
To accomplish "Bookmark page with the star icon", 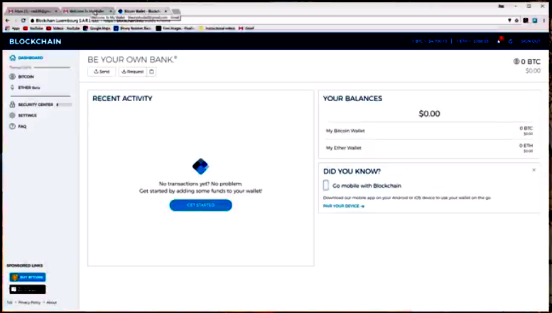I will [x=516, y=21].
